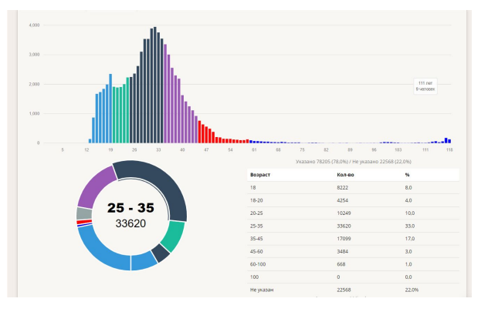Click the gray donut segment

tap(84, 213)
